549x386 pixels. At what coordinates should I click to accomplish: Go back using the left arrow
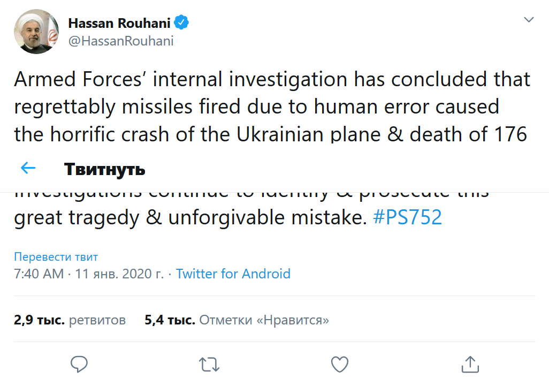click(28, 169)
